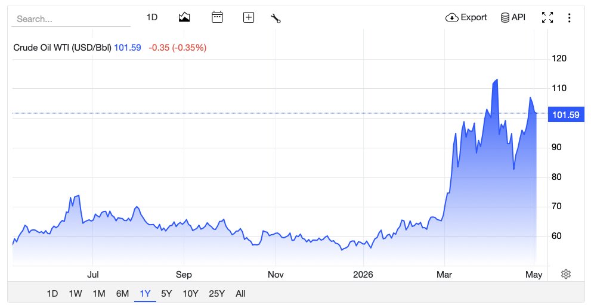
Task: Click the Nov x-axis label
Action: pyautogui.click(x=276, y=275)
